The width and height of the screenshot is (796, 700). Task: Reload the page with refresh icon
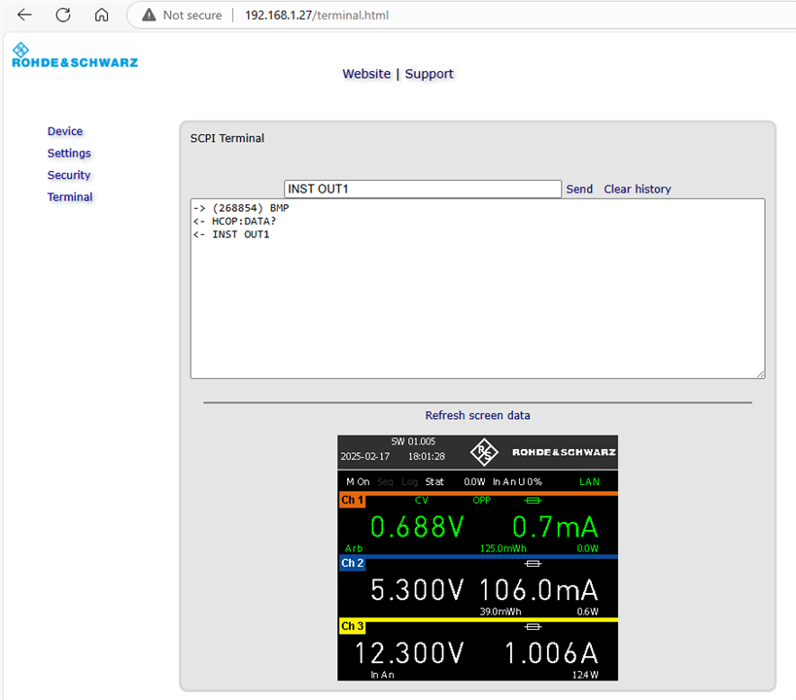(63, 16)
